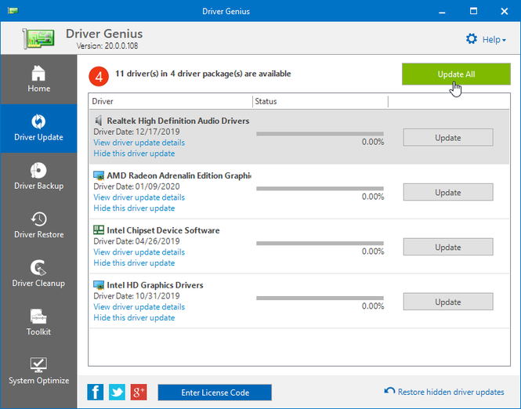Image resolution: width=521 pixels, height=409 pixels.
Task: Click the Status column header
Action: [320, 101]
